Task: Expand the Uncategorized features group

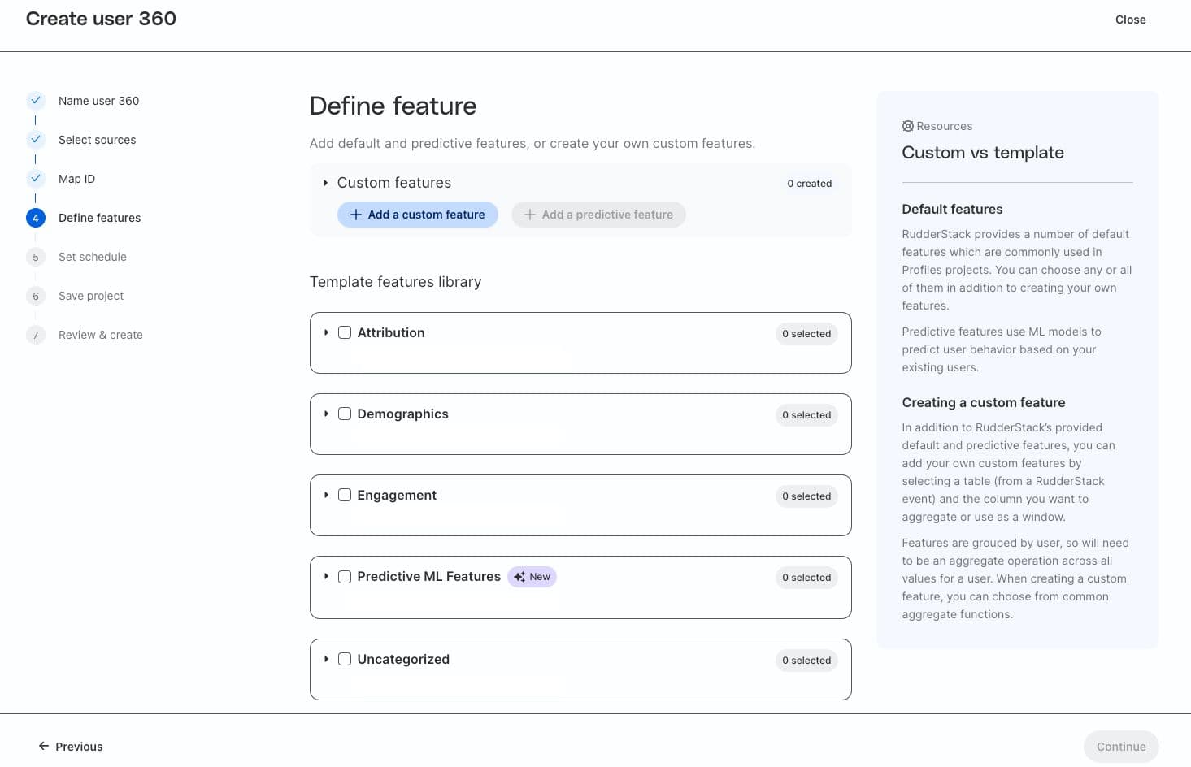Action: pyautogui.click(x=326, y=659)
